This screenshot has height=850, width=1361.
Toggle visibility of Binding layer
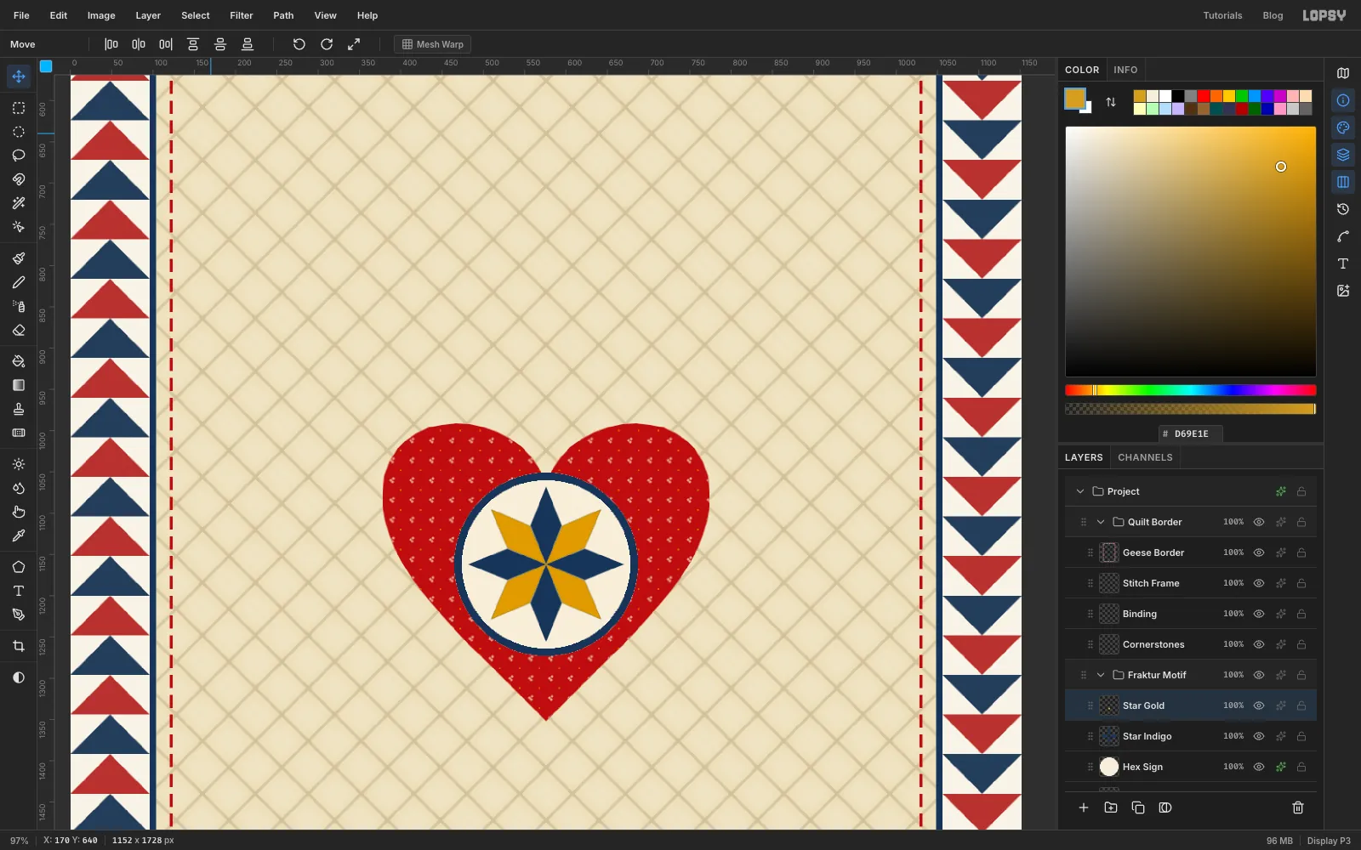point(1259,614)
